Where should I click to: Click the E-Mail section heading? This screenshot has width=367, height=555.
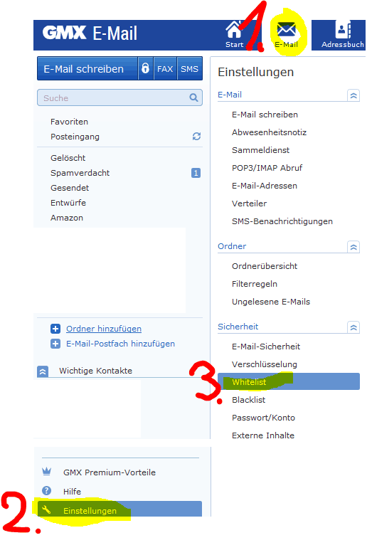pyautogui.click(x=230, y=95)
